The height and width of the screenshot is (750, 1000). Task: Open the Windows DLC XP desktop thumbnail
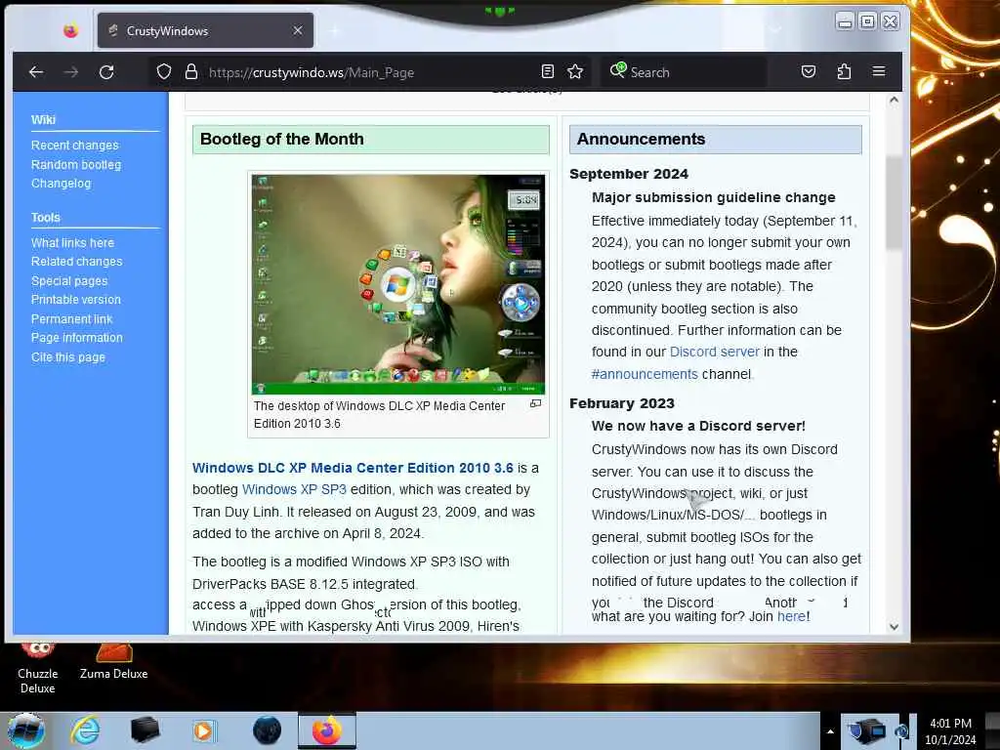pos(398,284)
